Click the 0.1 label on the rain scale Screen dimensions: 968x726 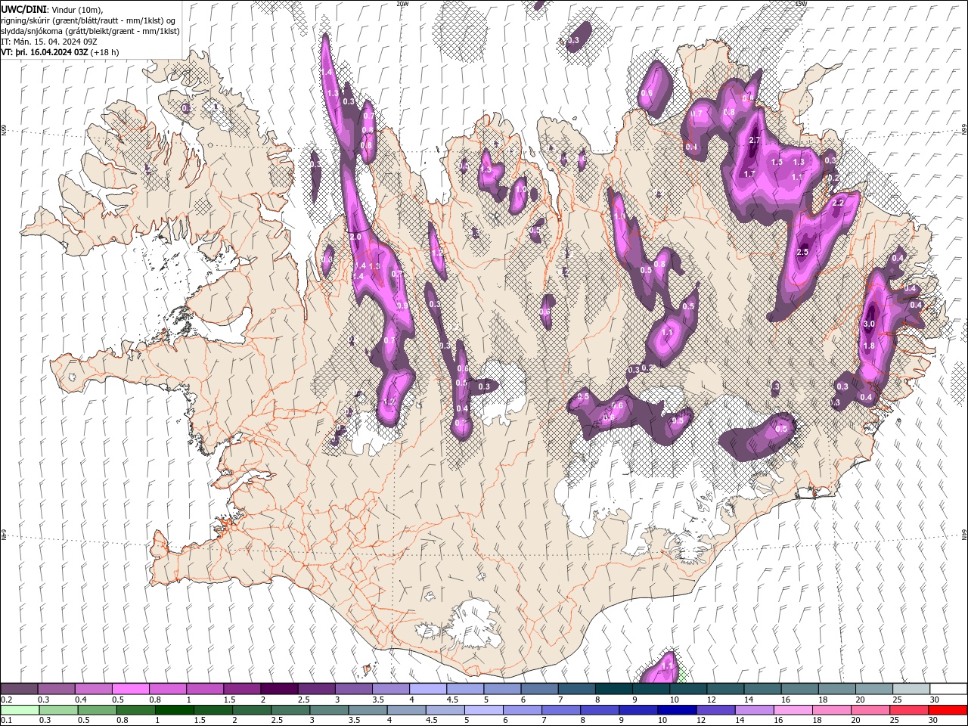(x=6, y=721)
